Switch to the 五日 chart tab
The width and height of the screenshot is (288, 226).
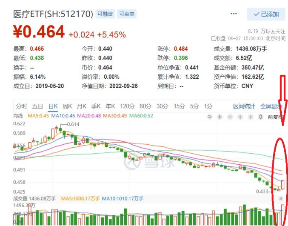[37, 106]
